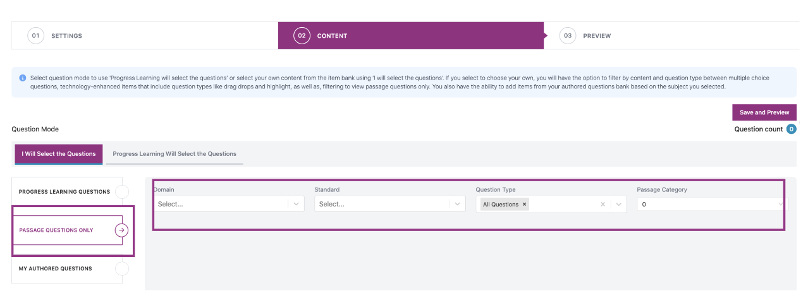This screenshot has height=298, width=808.
Task: Select I Will Select the Questions tab
Action: point(59,153)
